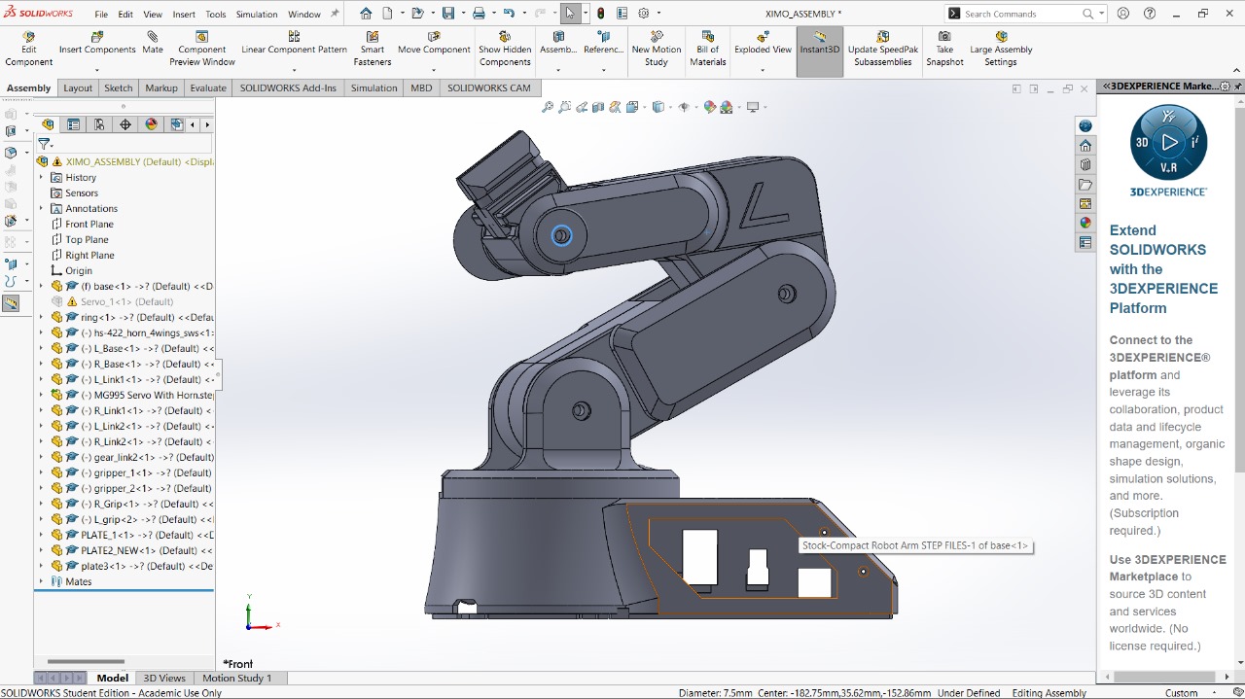Click Save floppy disk icon

point(448,14)
